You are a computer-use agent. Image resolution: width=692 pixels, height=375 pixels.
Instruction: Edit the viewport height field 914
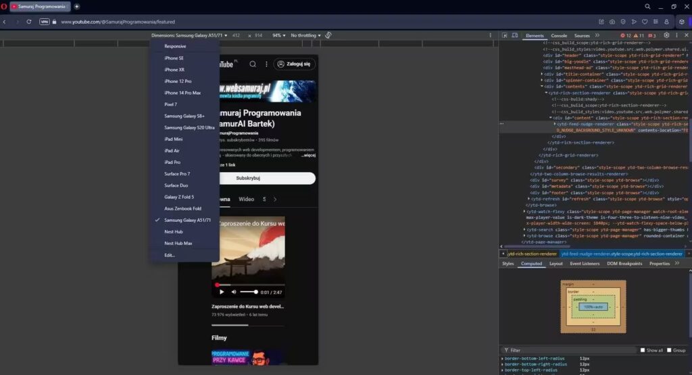[x=259, y=35]
